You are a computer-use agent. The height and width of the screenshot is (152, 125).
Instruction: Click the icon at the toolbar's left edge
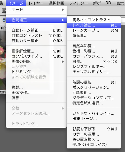[x=4, y=10]
